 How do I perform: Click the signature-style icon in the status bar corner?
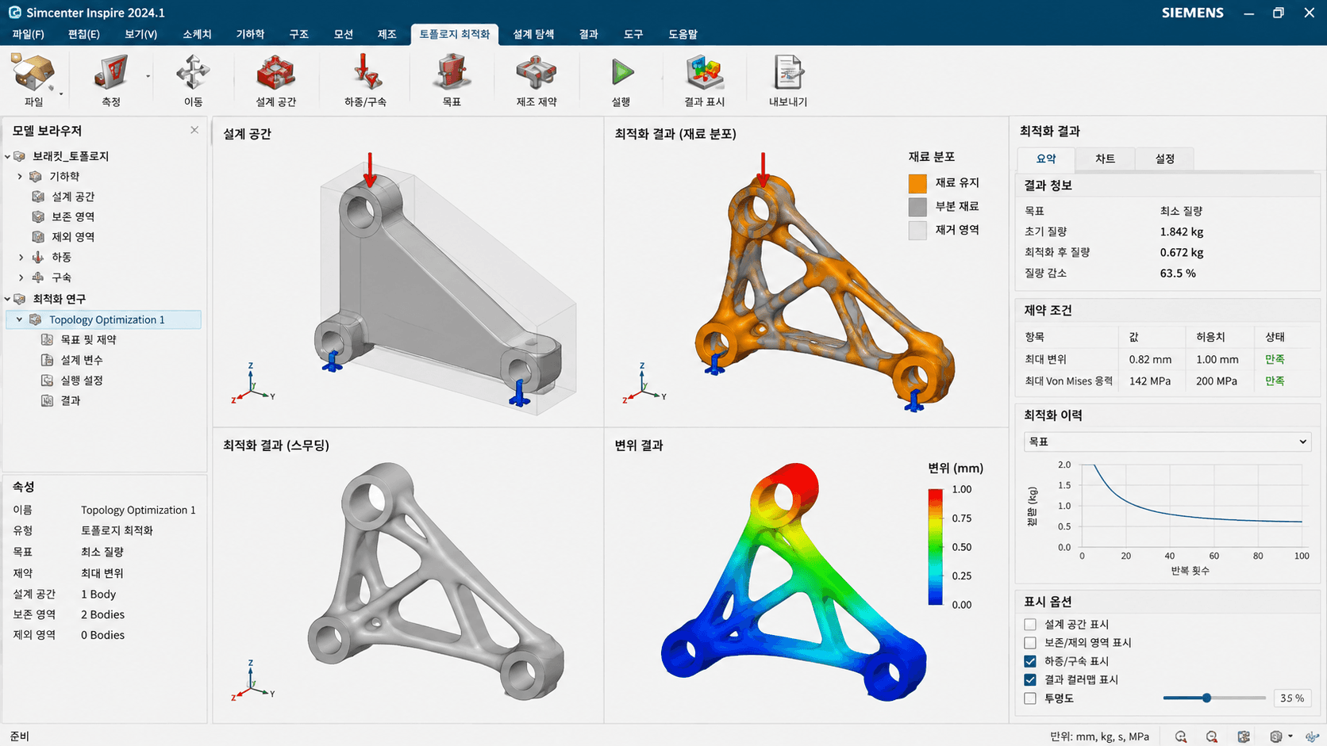point(1312,736)
